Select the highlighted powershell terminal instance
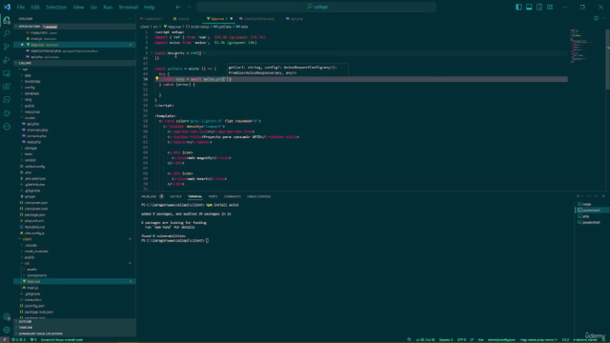Image resolution: width=610 pixels, height=343 pixels. (x=591, y=211)
